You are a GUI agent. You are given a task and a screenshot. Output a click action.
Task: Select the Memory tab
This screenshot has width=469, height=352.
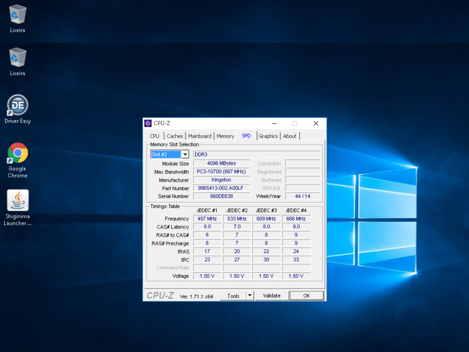coord(225,136)
